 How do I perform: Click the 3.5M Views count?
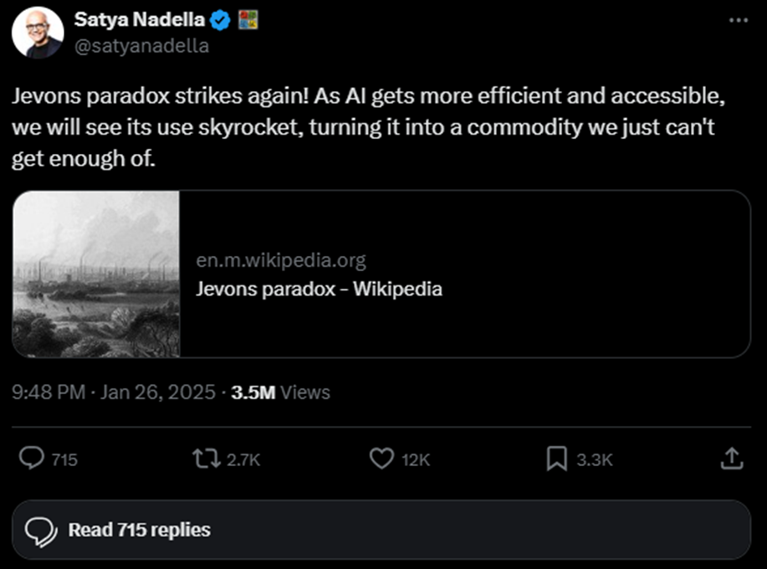point(280,392)
